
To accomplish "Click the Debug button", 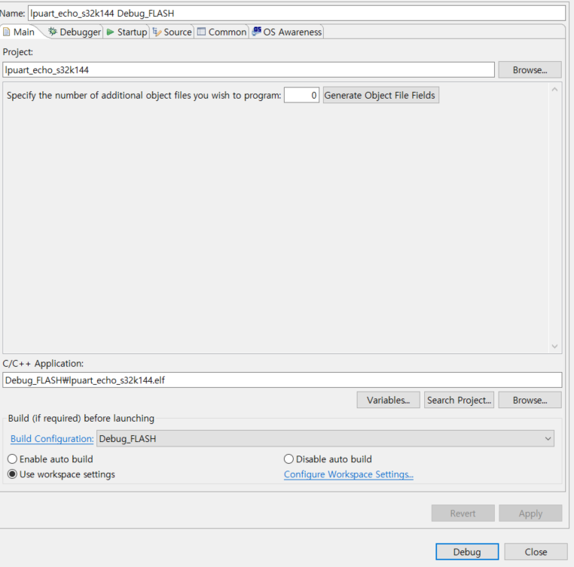I will [467, 552].
